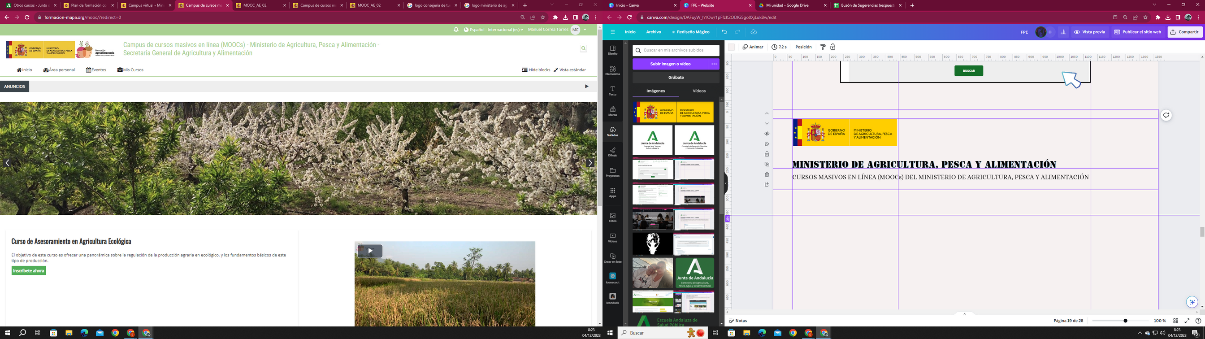The image size is (1205, 339).
Task: Click the Publicar el sitio web button
Action: click(1137, 32)
